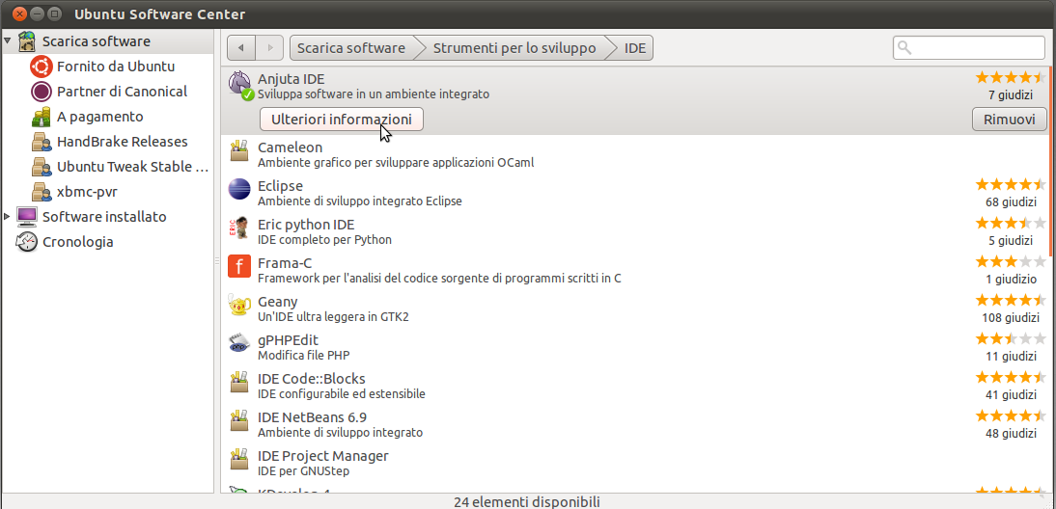
Task: Click the Frama-C orange icon
Action: [239, 265]
